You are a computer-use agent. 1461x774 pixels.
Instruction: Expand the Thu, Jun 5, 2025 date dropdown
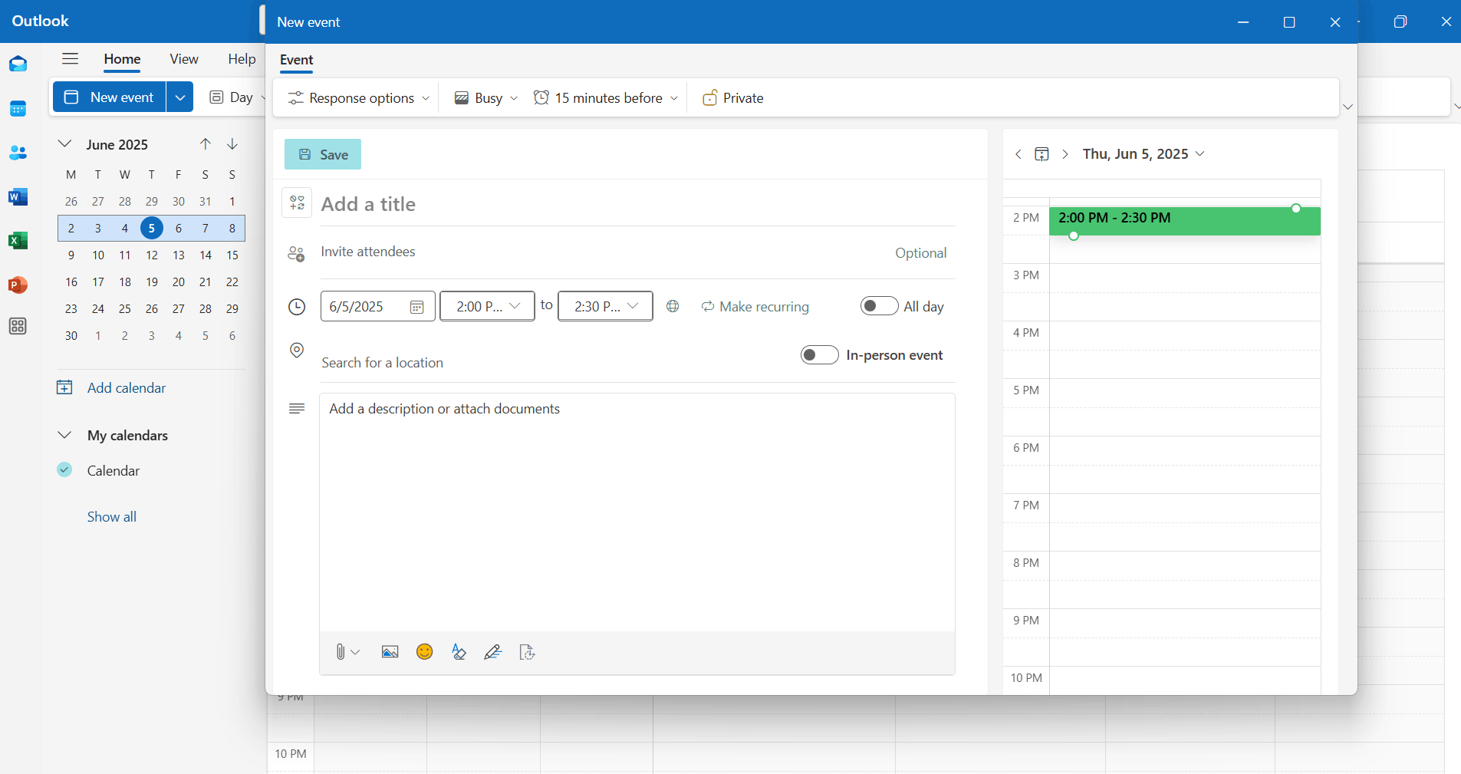1199,153
